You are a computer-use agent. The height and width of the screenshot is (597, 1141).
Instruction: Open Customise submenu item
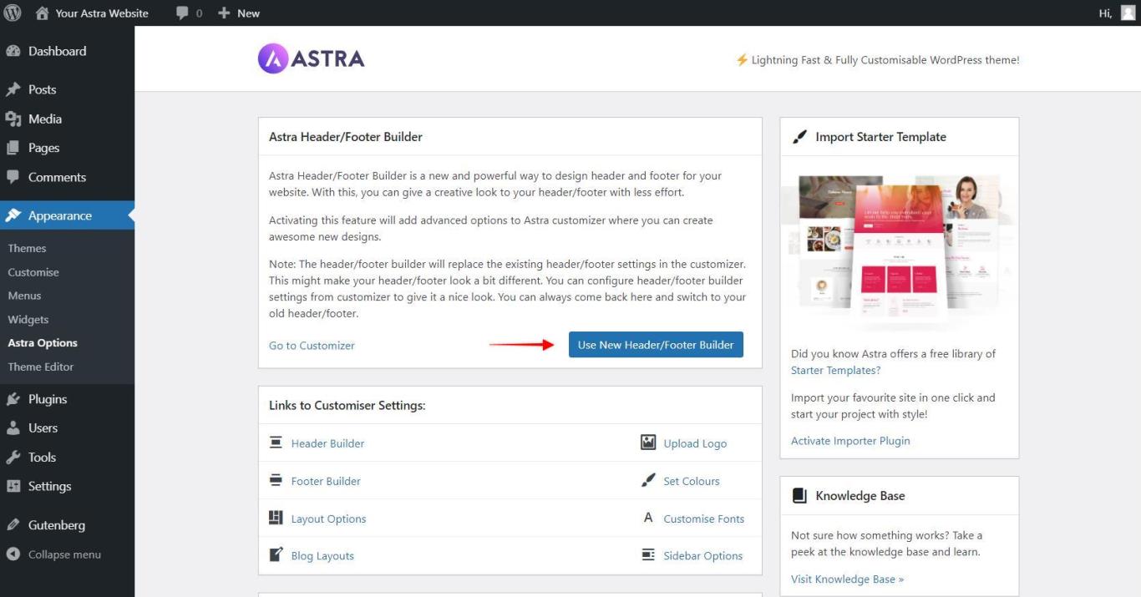click(x=33, y=272)
